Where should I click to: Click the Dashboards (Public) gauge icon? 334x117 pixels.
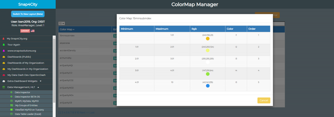click(x=4, y=57)
